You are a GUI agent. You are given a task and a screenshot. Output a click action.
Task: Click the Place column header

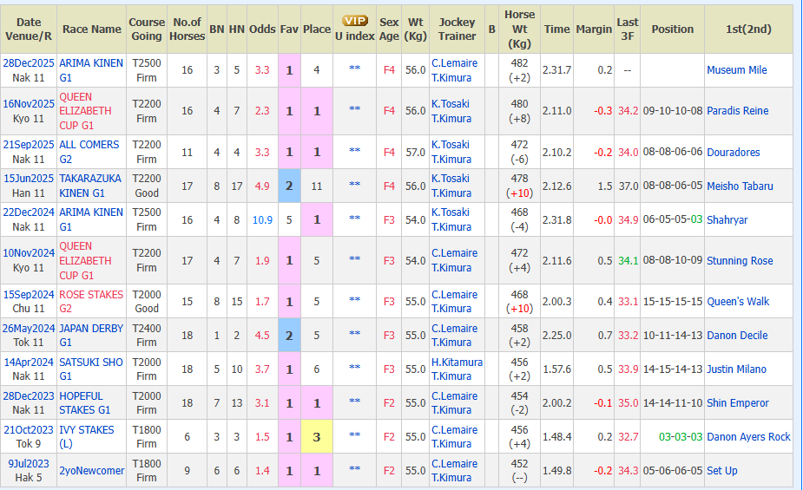317,29
